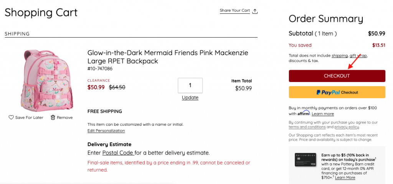The height and width of the screenshot is (184, 393).
Task: Click Affirm Learn more link
Action: 322,114
